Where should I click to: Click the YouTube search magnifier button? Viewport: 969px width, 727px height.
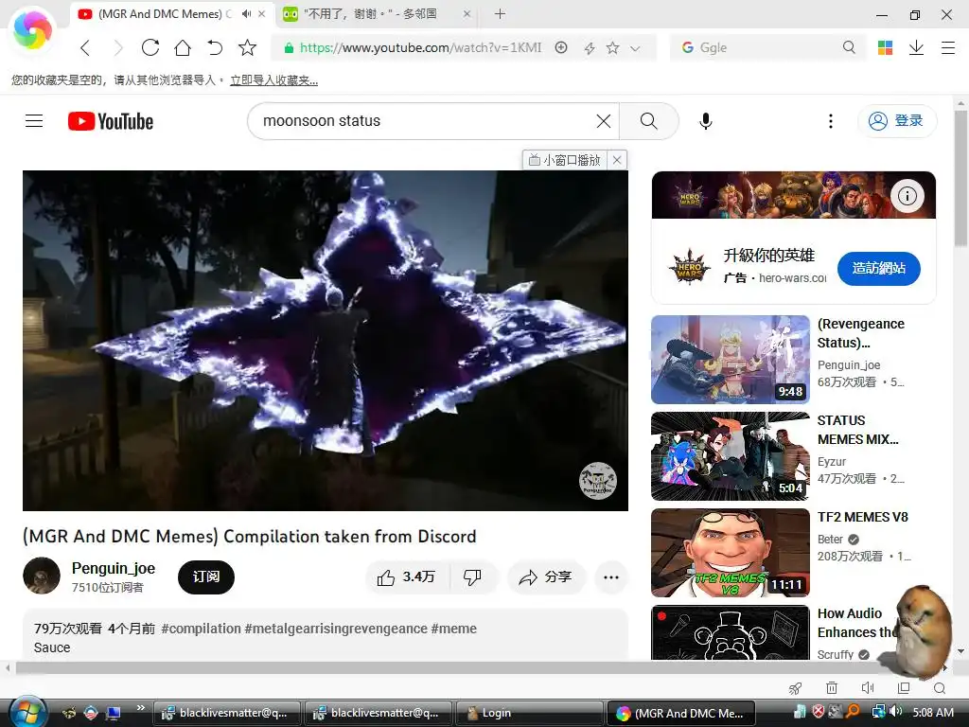point(649,121)
